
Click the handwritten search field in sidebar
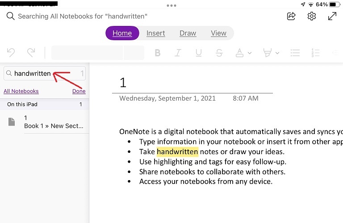tap(45, 73)
